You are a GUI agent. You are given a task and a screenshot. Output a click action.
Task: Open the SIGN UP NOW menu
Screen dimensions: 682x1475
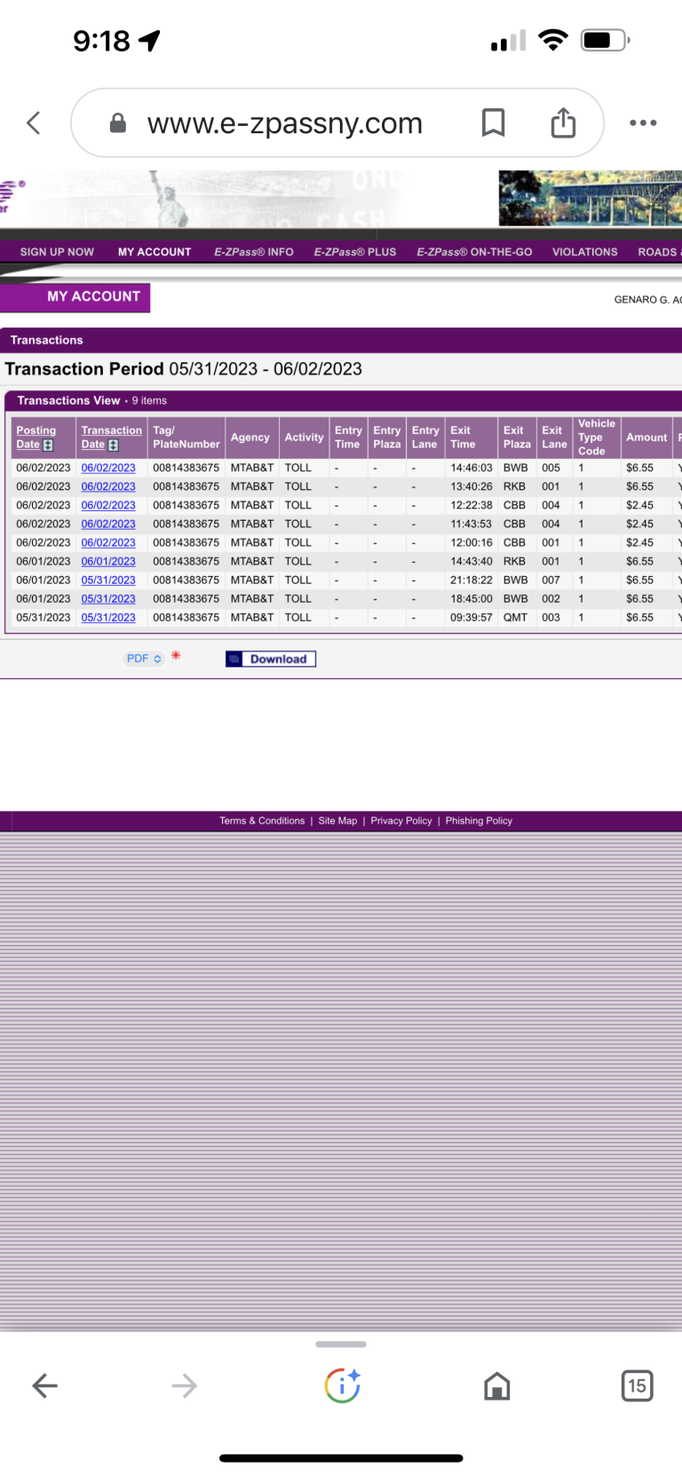[x=57, y=252]
